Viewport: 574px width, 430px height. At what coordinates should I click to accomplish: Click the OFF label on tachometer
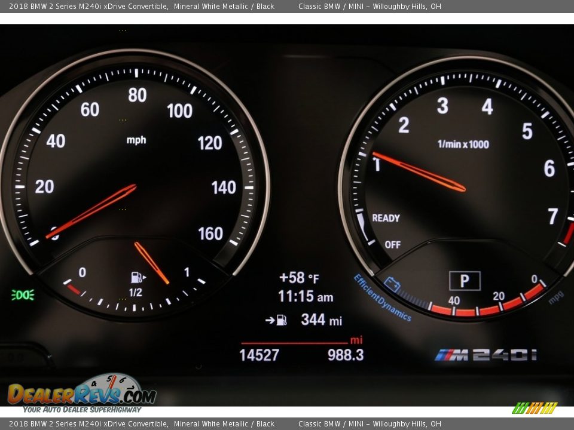[x=392, y=244]
